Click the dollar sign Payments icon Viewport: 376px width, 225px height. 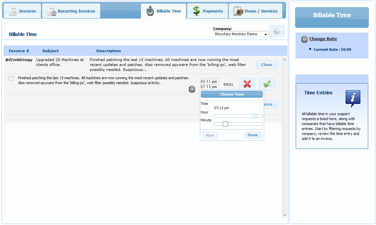197,11
